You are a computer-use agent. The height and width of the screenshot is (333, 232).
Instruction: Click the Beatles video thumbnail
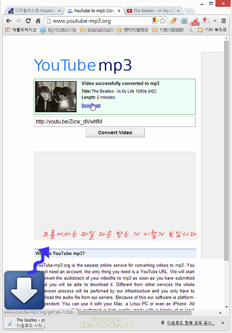click(56, 97)
